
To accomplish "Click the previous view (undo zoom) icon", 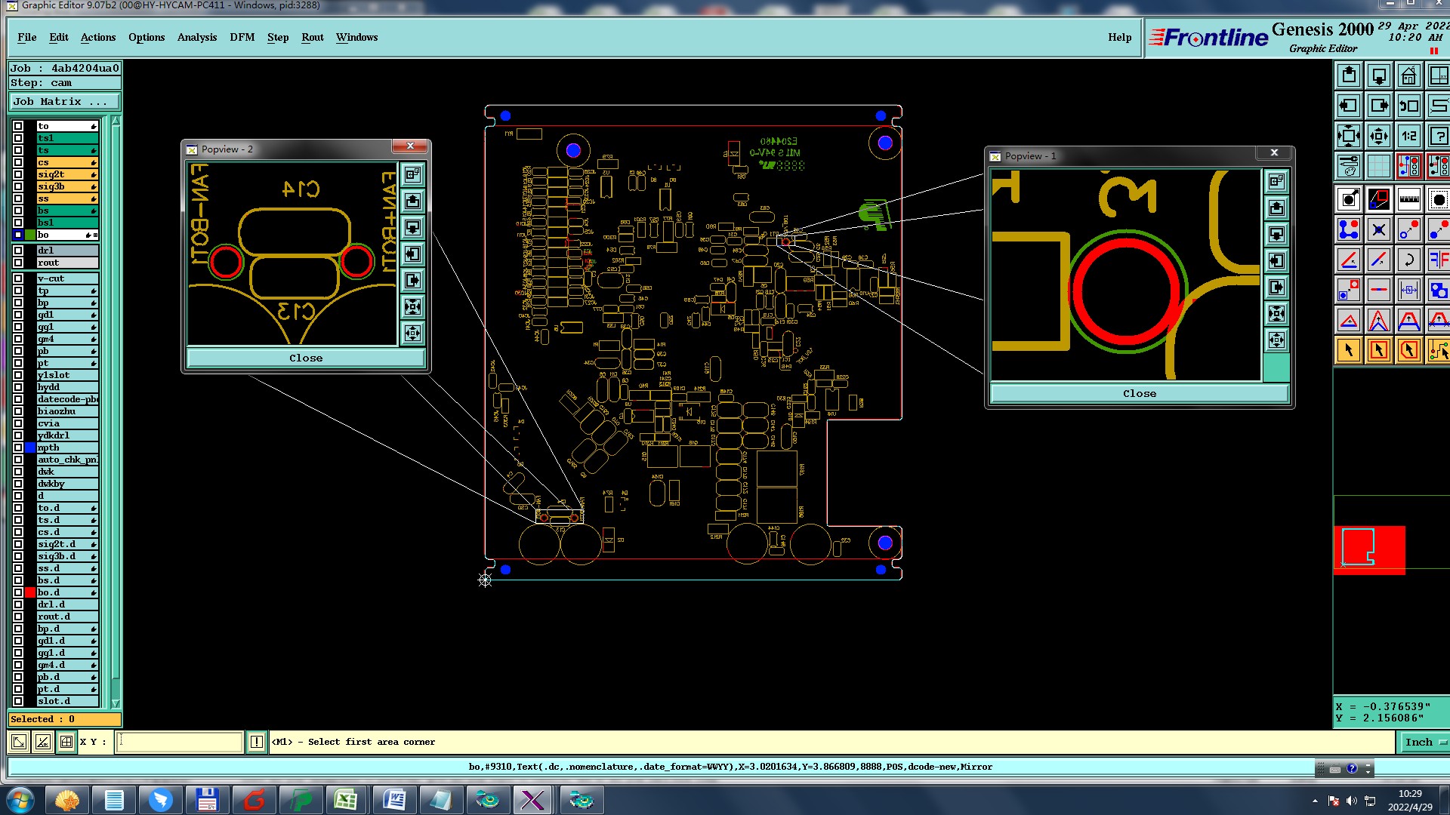I will point(1409,106).
